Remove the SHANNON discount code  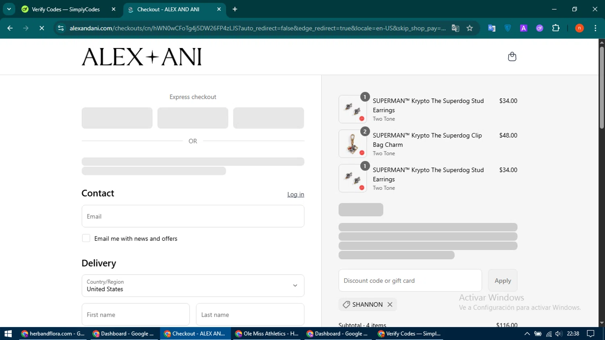click(390, 305)
